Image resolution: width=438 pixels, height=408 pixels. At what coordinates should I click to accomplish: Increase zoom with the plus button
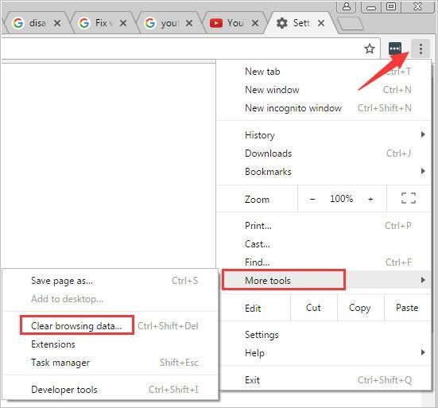[370, 199]
